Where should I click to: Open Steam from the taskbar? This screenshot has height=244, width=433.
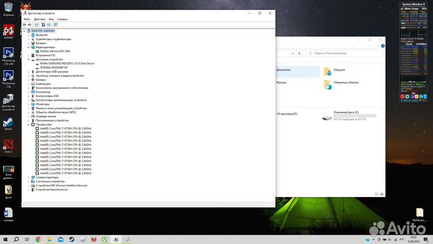click(72, 240)
